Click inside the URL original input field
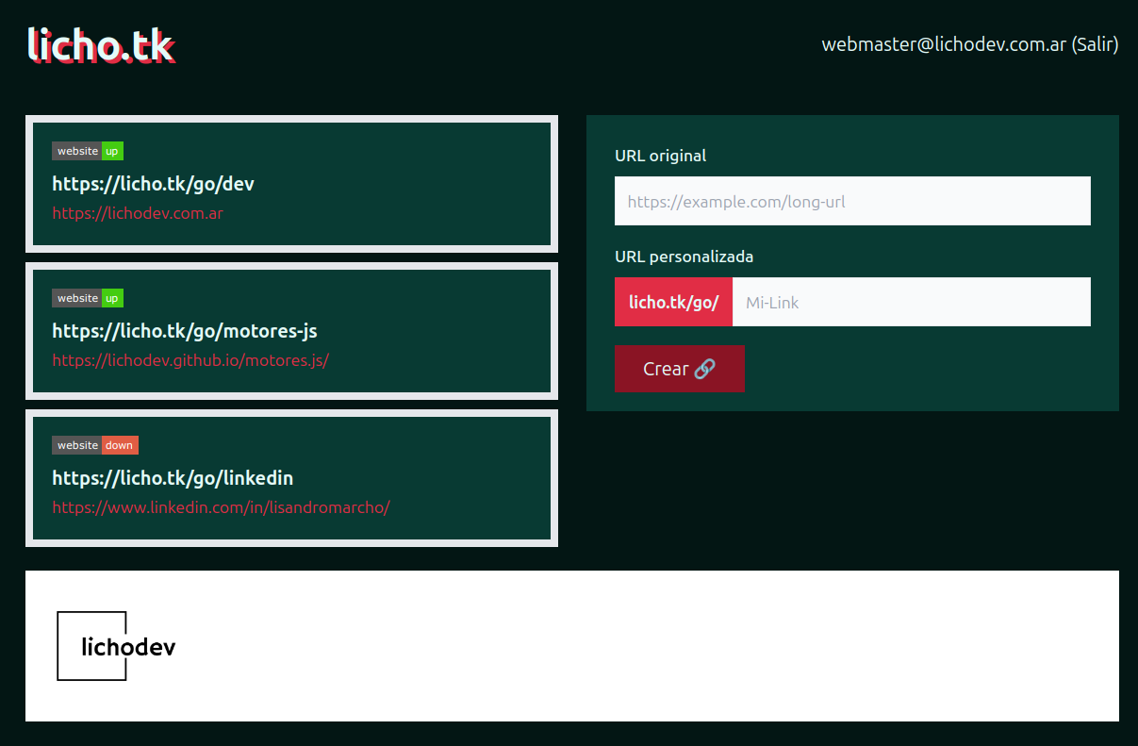Viewport: 1138px width, 746px height. 851,200
